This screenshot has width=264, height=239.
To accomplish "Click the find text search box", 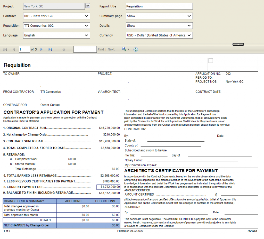I will (85, 49).
